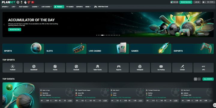Expand the Sports menu dropdown
The image size is (216, 108).
pos(5,7)
